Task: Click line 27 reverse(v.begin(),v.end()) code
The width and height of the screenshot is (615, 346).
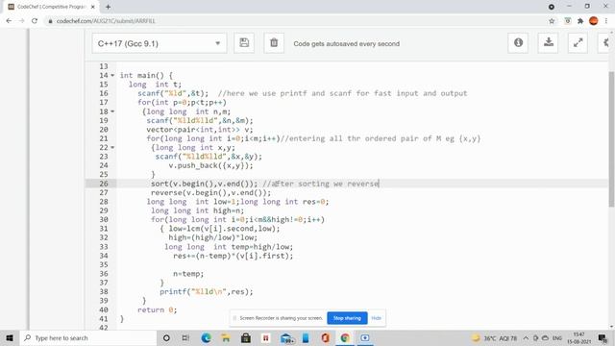Action: tap(210, 192)
